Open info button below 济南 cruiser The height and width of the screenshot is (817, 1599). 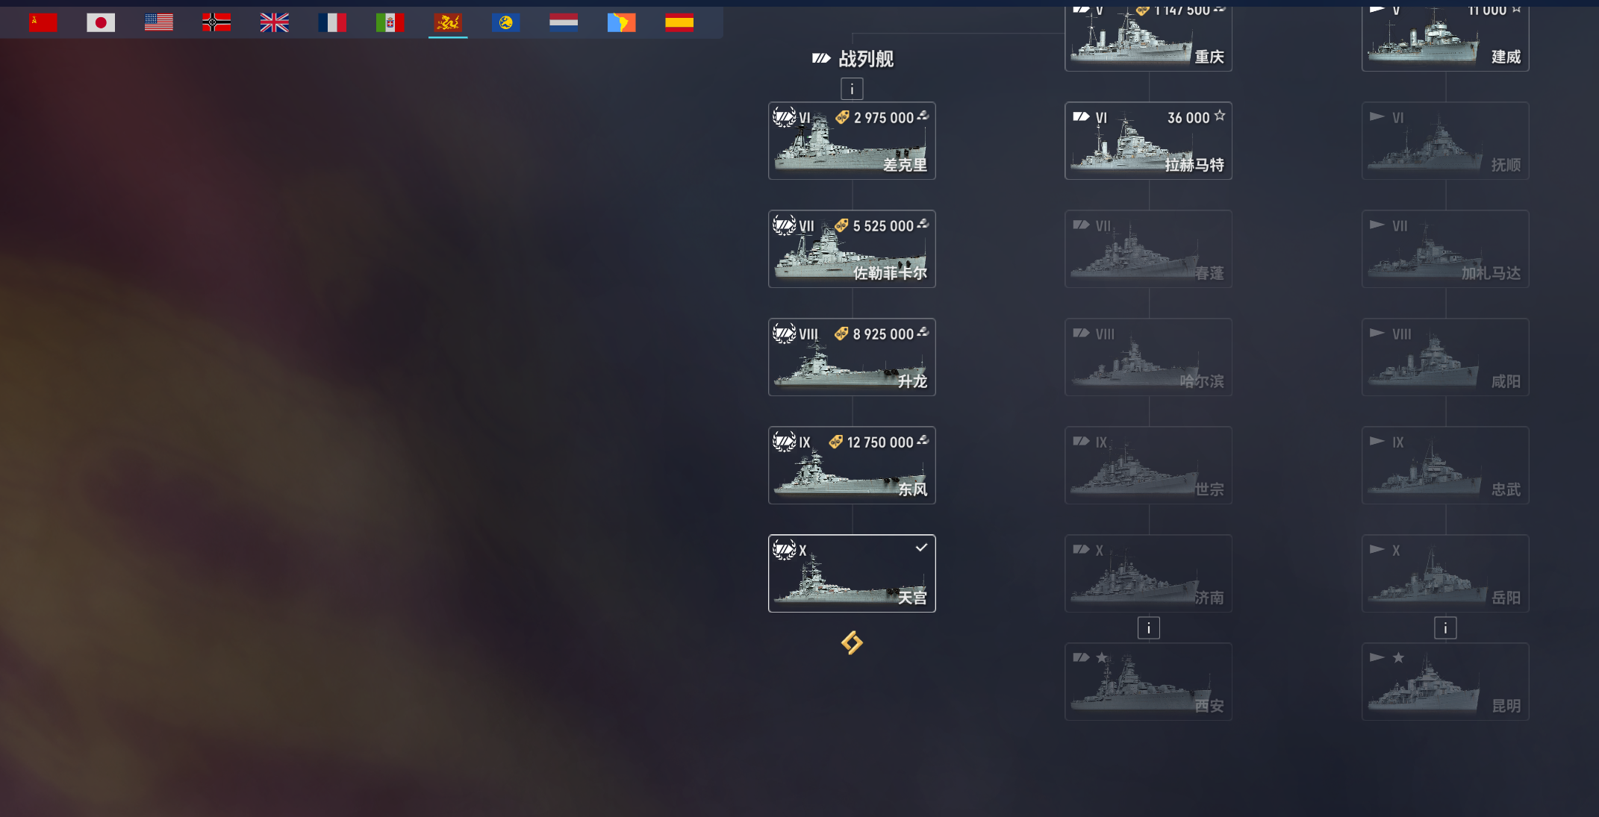tap(1149, 628)
